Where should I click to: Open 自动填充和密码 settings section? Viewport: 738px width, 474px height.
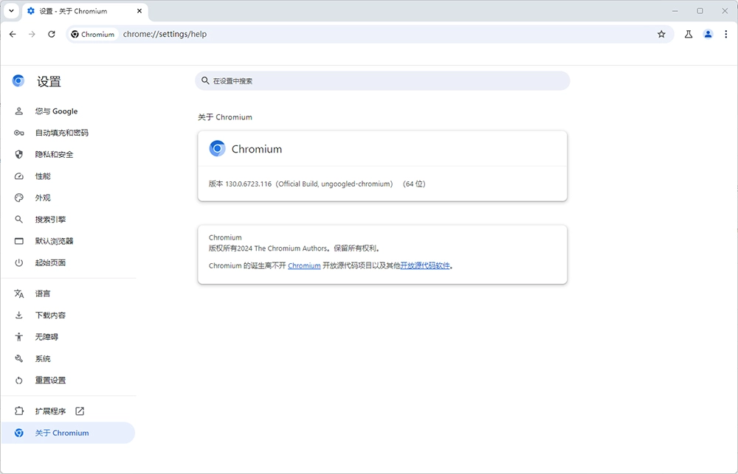coord(68,133)
